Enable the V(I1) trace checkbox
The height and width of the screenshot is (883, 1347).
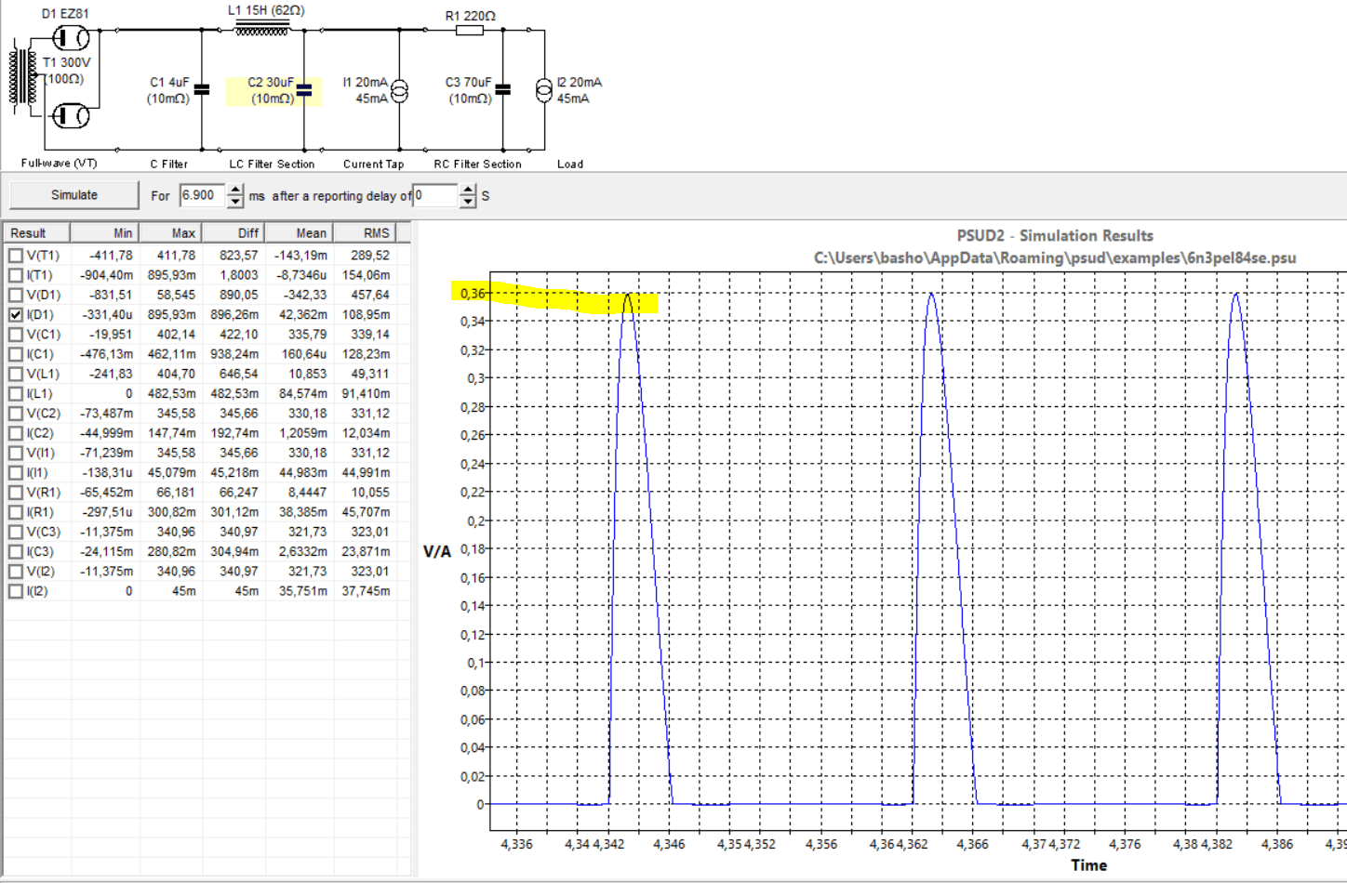point(16,453)
